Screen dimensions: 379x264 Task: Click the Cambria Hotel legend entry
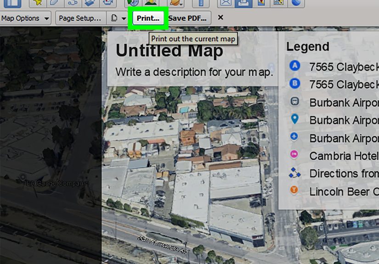344,156
